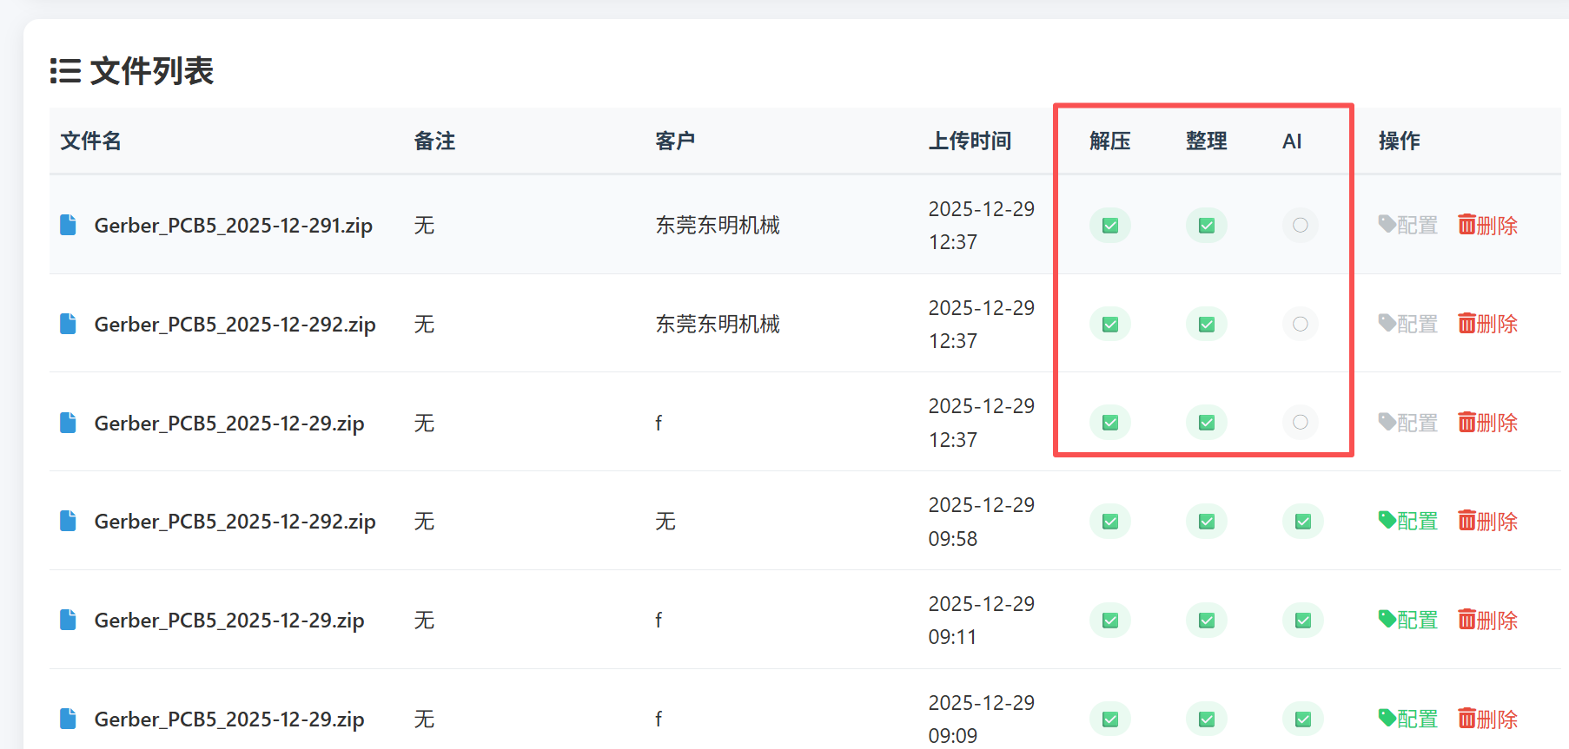Click 解压 check for file uploaded 09:09

[1110, 719]
